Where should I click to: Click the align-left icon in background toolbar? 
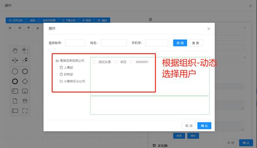tap(10, 28)
